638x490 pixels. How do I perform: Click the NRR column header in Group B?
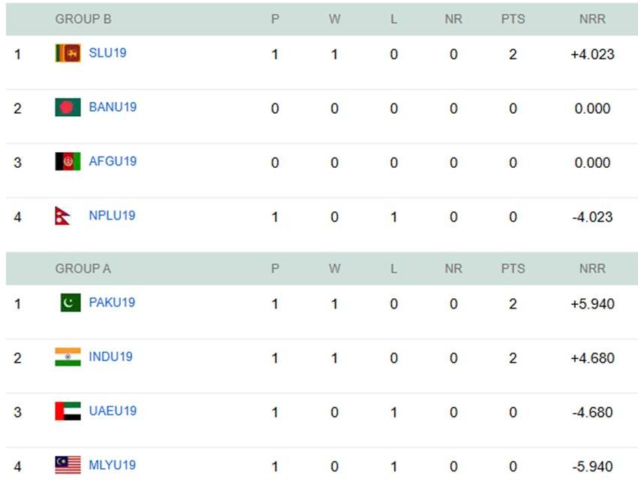pos(591,19)
